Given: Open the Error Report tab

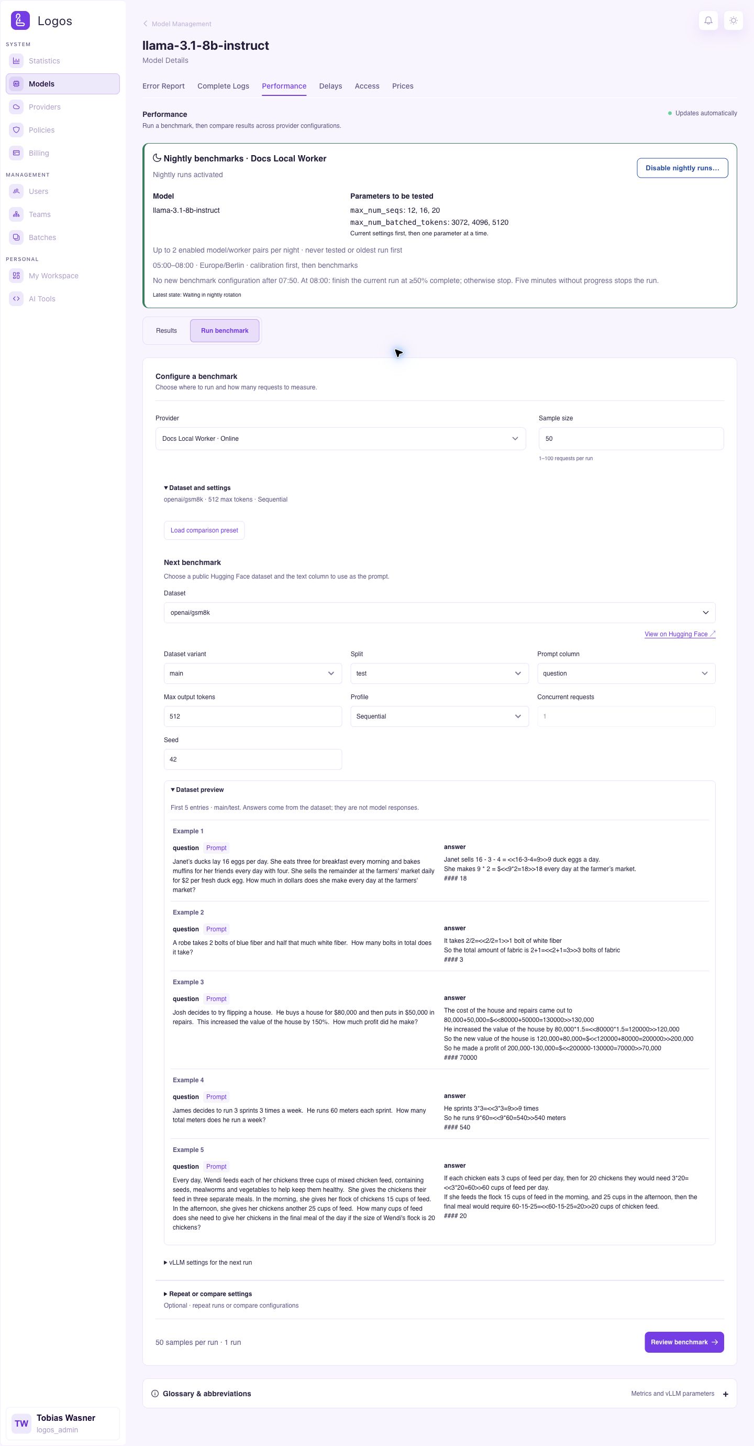Looking at the screenshot, I should click(x=163, y=86).
